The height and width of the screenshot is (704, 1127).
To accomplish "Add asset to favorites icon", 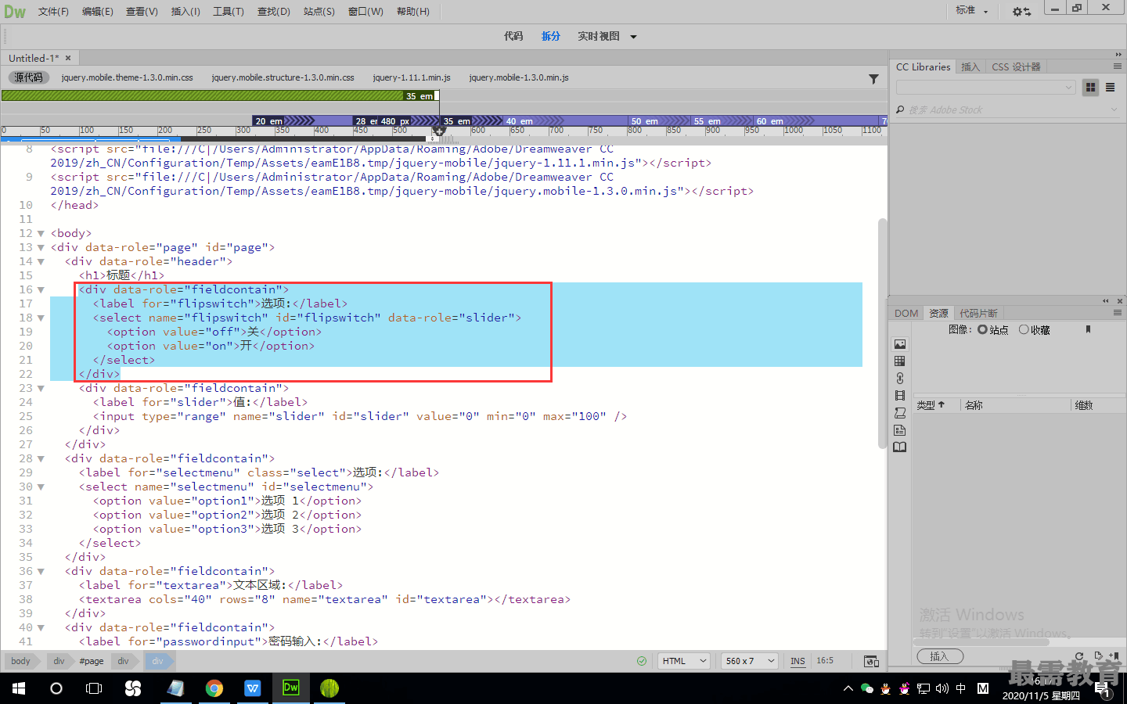I will point(1114,656).
